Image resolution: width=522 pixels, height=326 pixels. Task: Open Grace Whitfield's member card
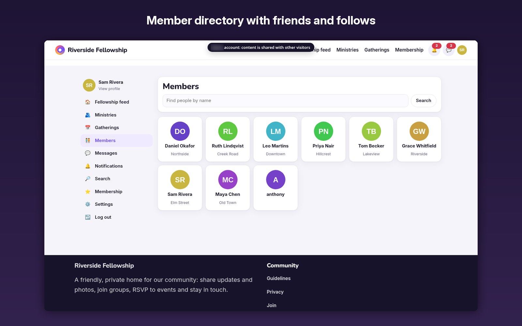tap(419, 139)
